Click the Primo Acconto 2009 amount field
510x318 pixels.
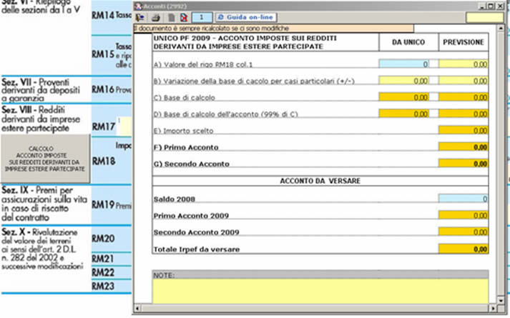pyautogui.click(x=464, y=214)
